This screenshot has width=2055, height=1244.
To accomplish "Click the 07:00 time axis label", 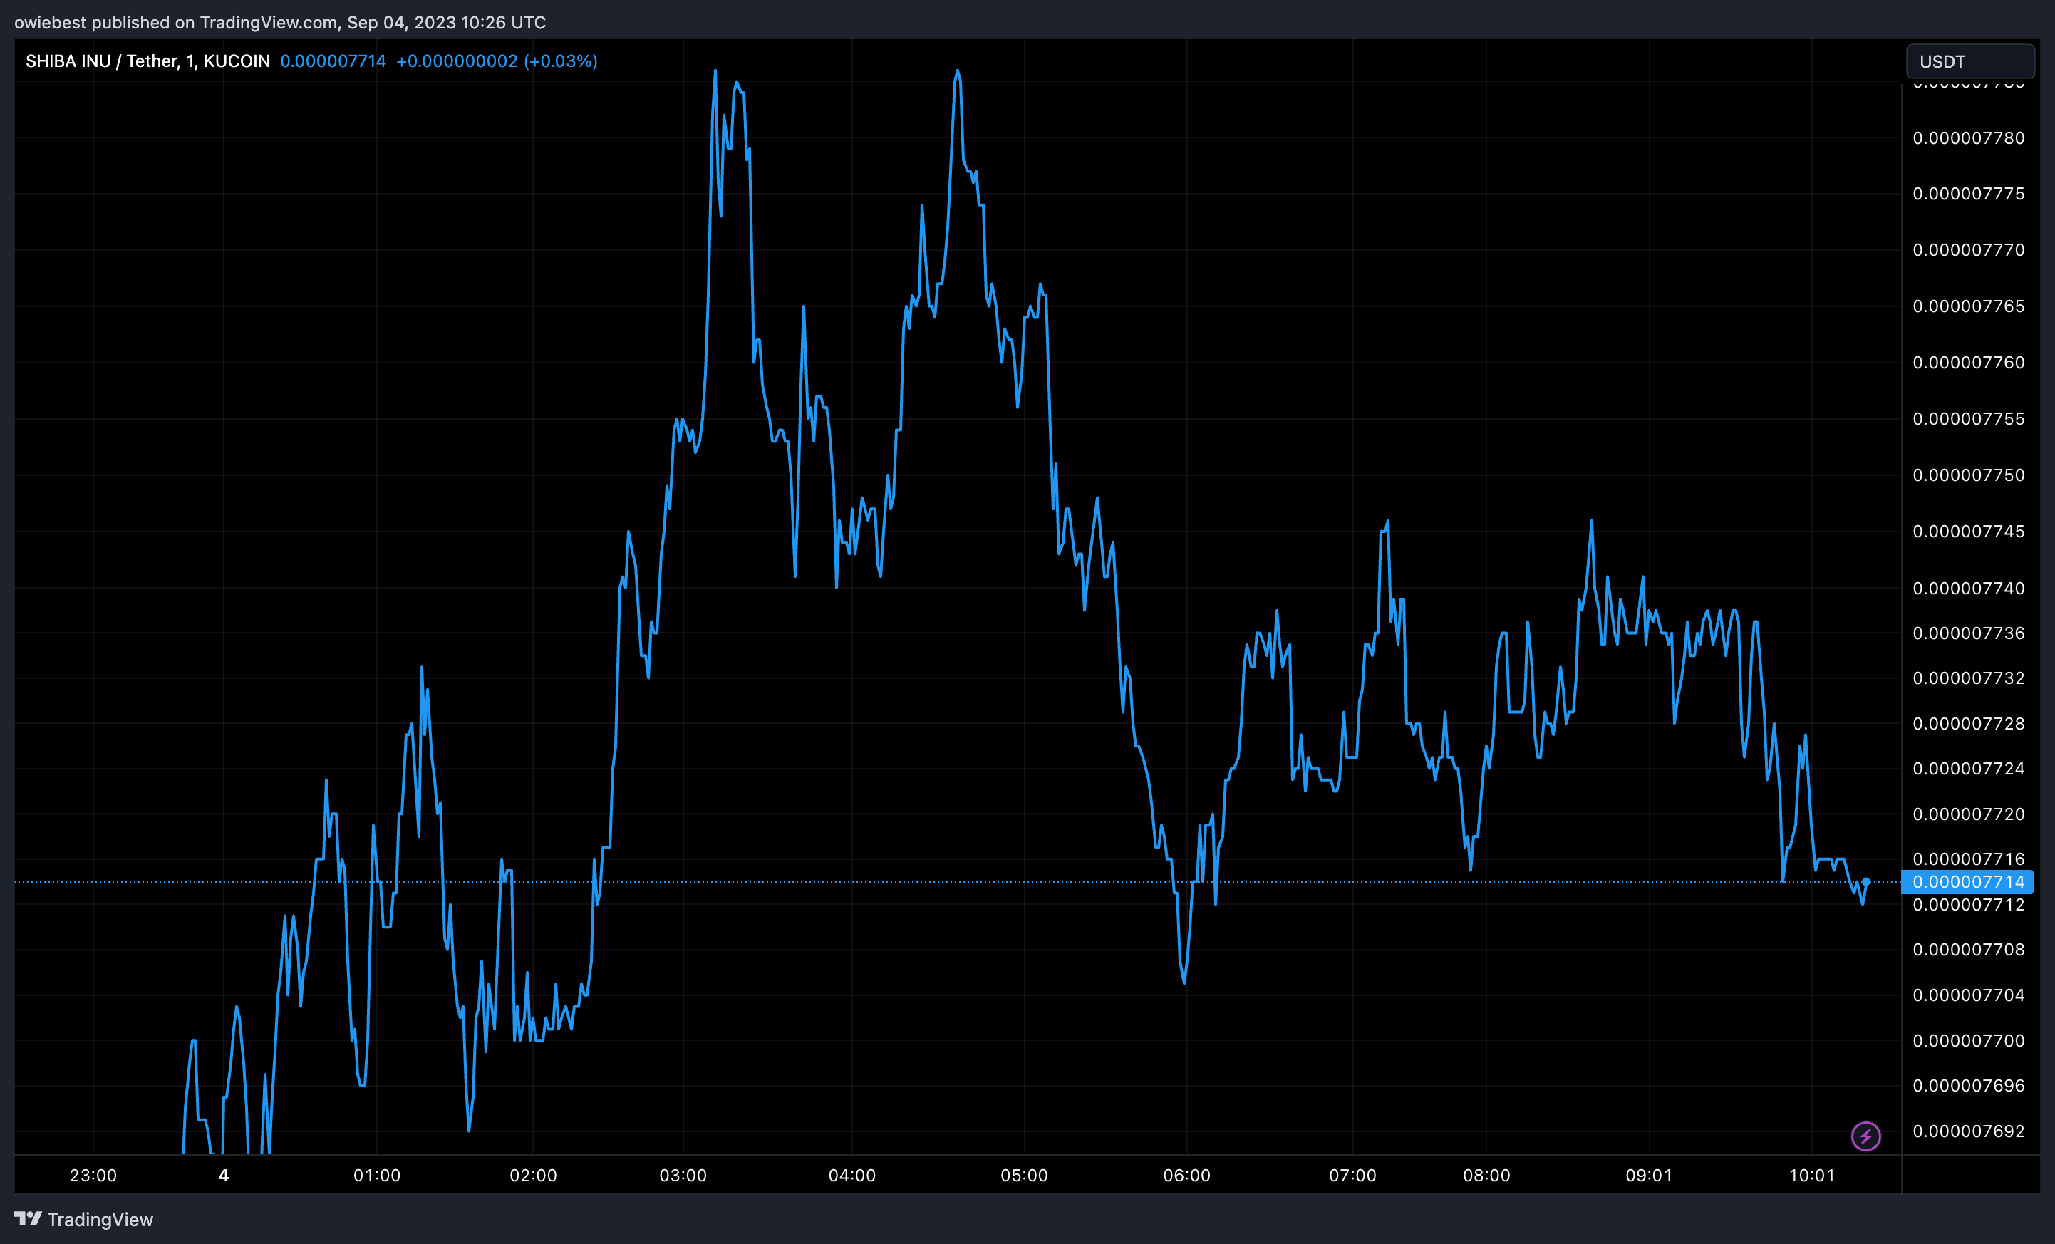I will tap(1352, 1176).
